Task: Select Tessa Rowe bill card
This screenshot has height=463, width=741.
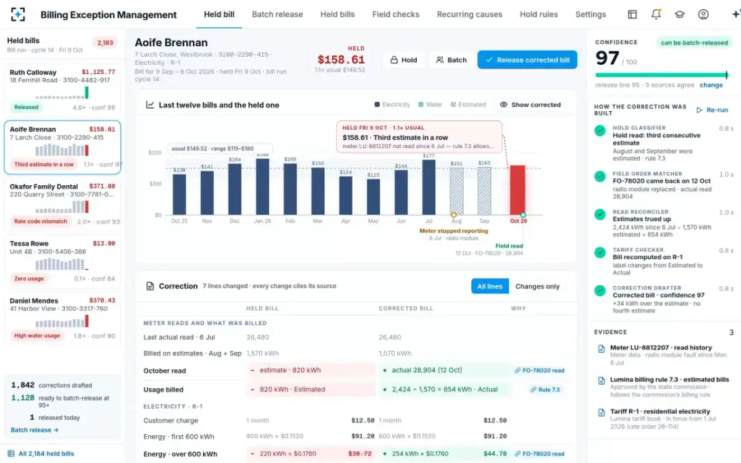Action: coord(62,261)
